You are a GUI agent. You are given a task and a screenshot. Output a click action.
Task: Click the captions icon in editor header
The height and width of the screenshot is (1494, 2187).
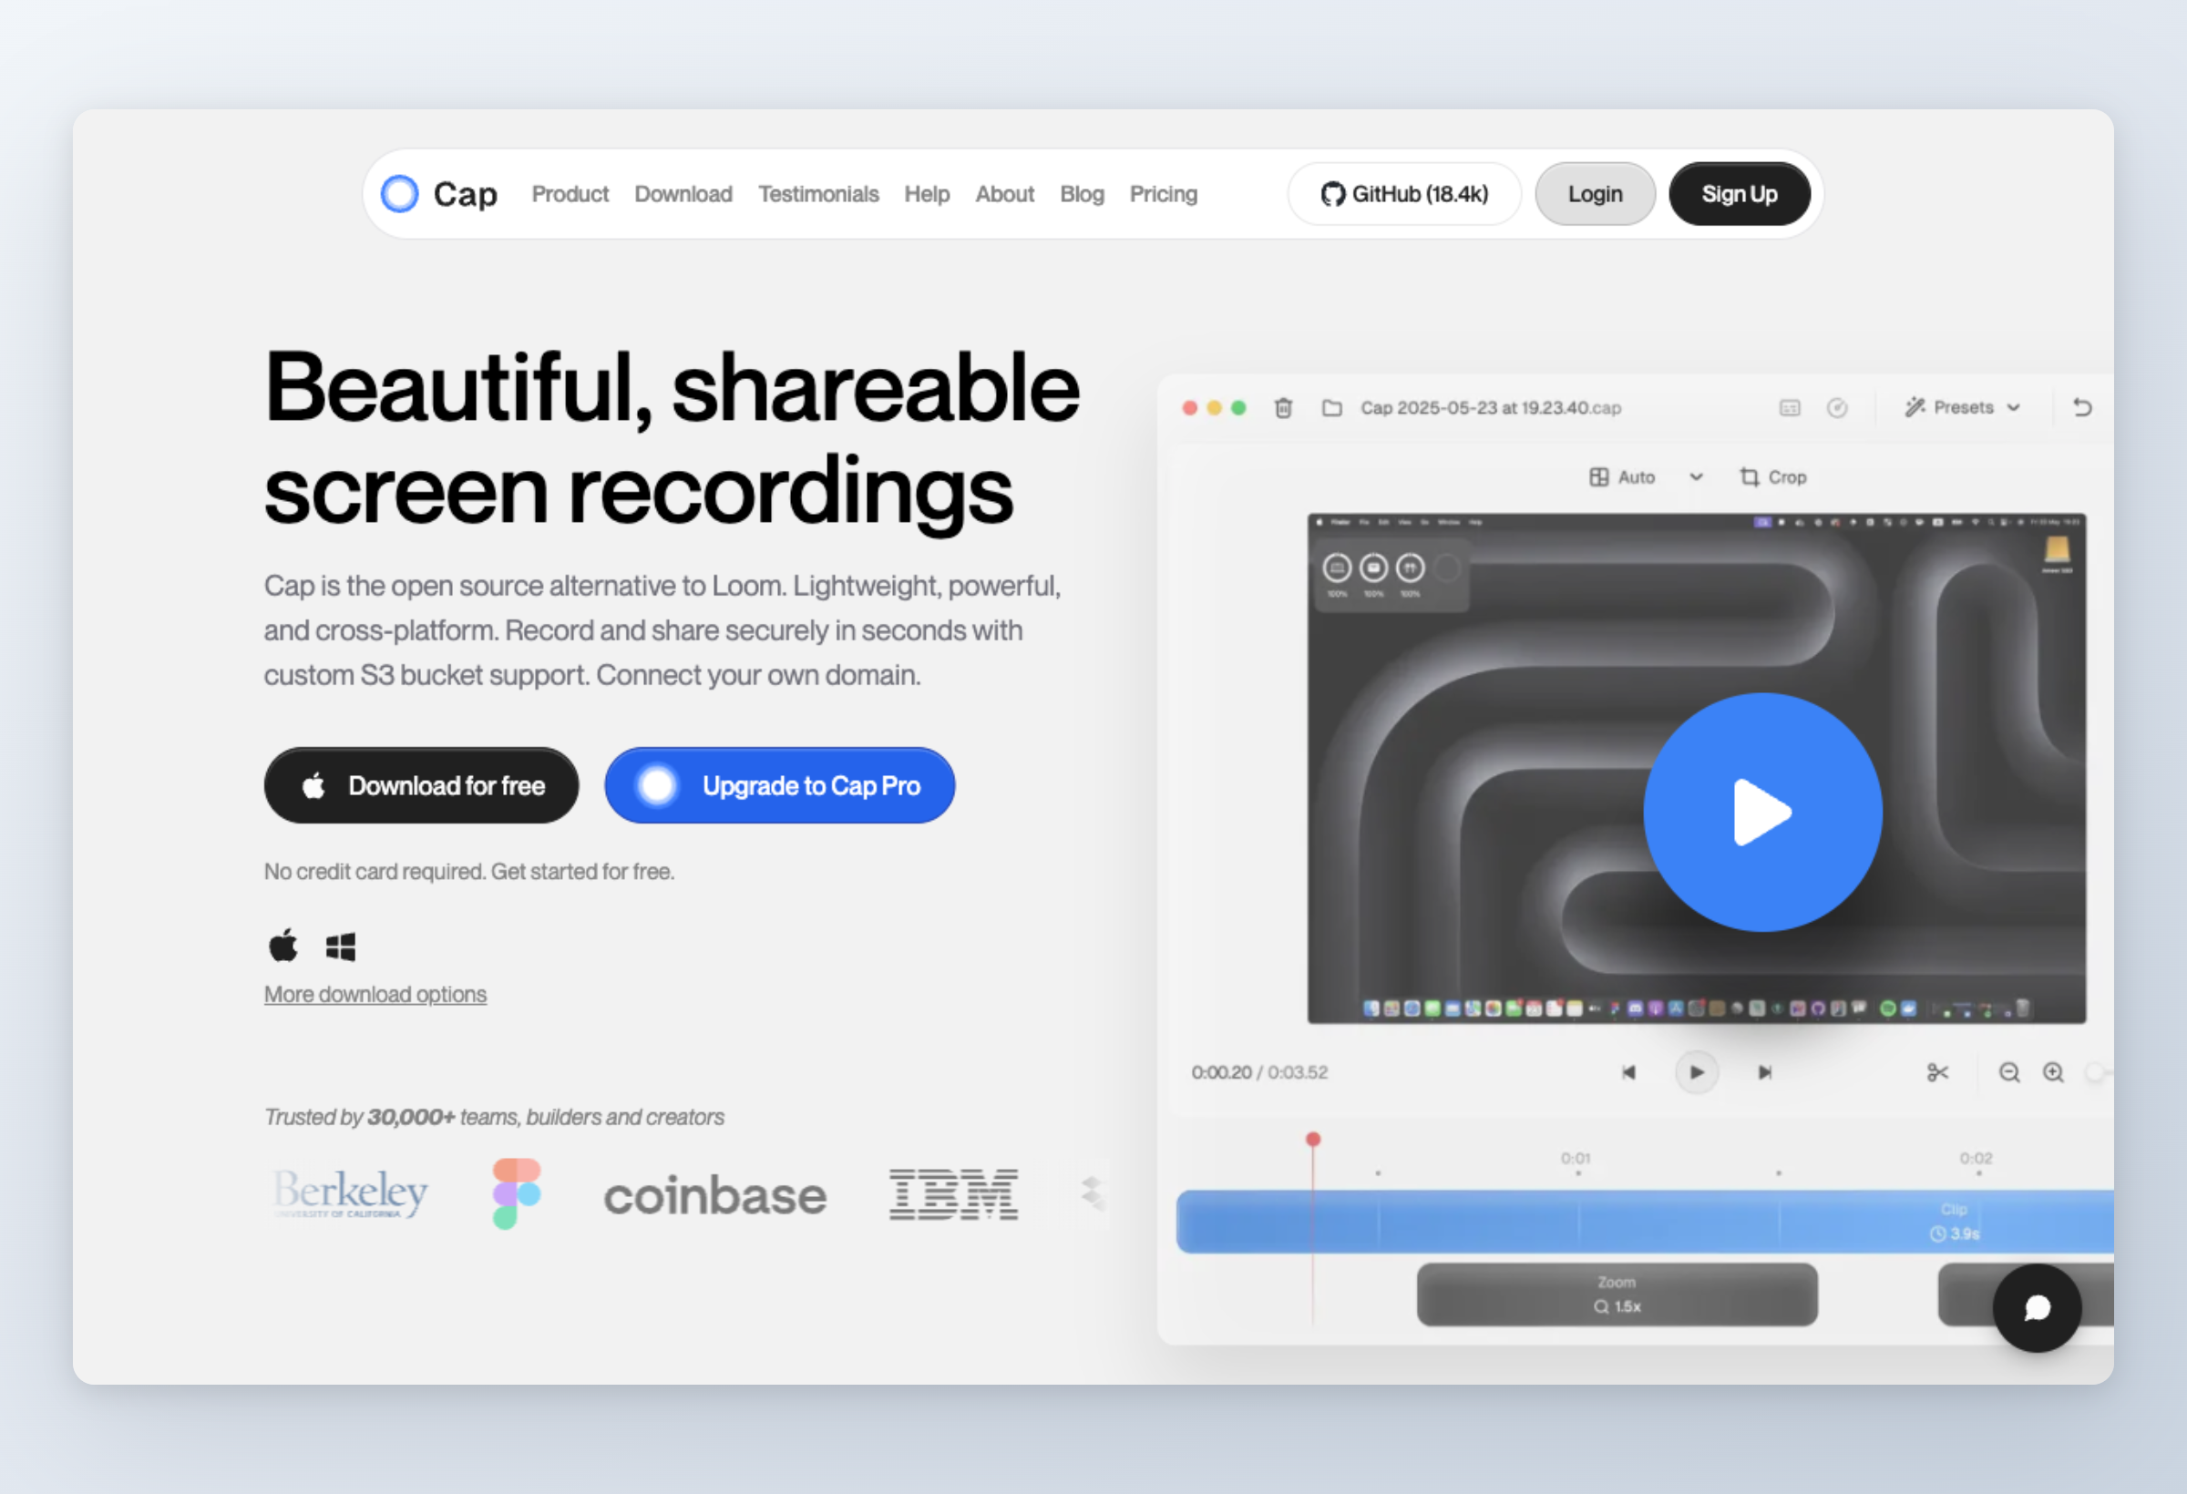tap(1789, 407)
